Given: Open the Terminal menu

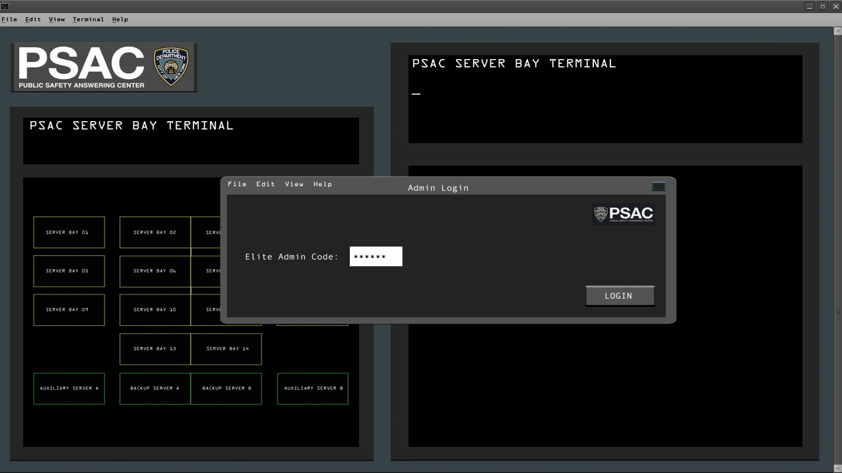Looking at the screenshot, I should pyautogui.click(x=88, y=19).
